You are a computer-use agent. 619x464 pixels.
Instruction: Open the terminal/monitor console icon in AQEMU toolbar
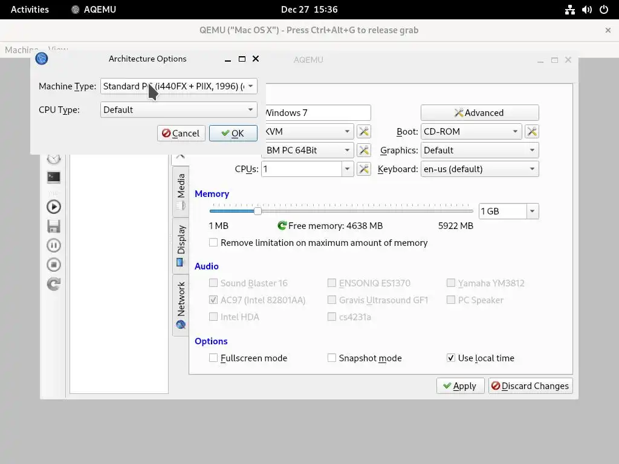pos(54,178)
